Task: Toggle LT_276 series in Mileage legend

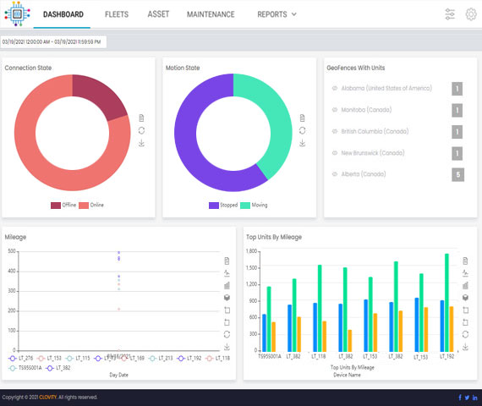Action: click(20, 359)
